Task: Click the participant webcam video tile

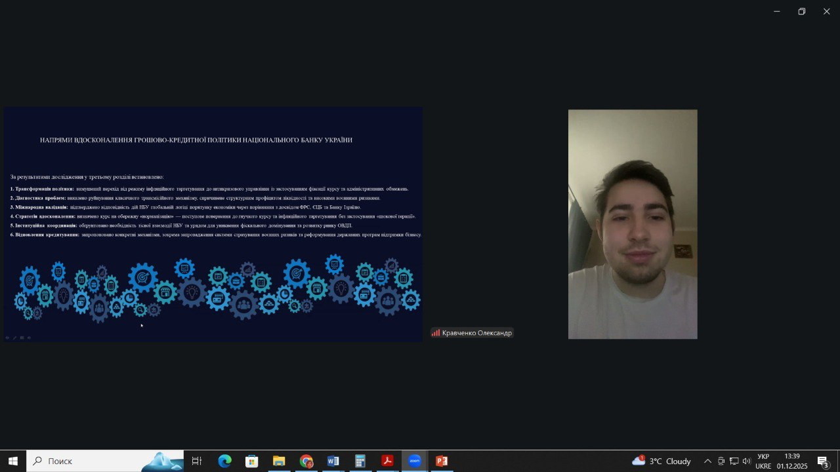Action: click(x=632, y=224)
